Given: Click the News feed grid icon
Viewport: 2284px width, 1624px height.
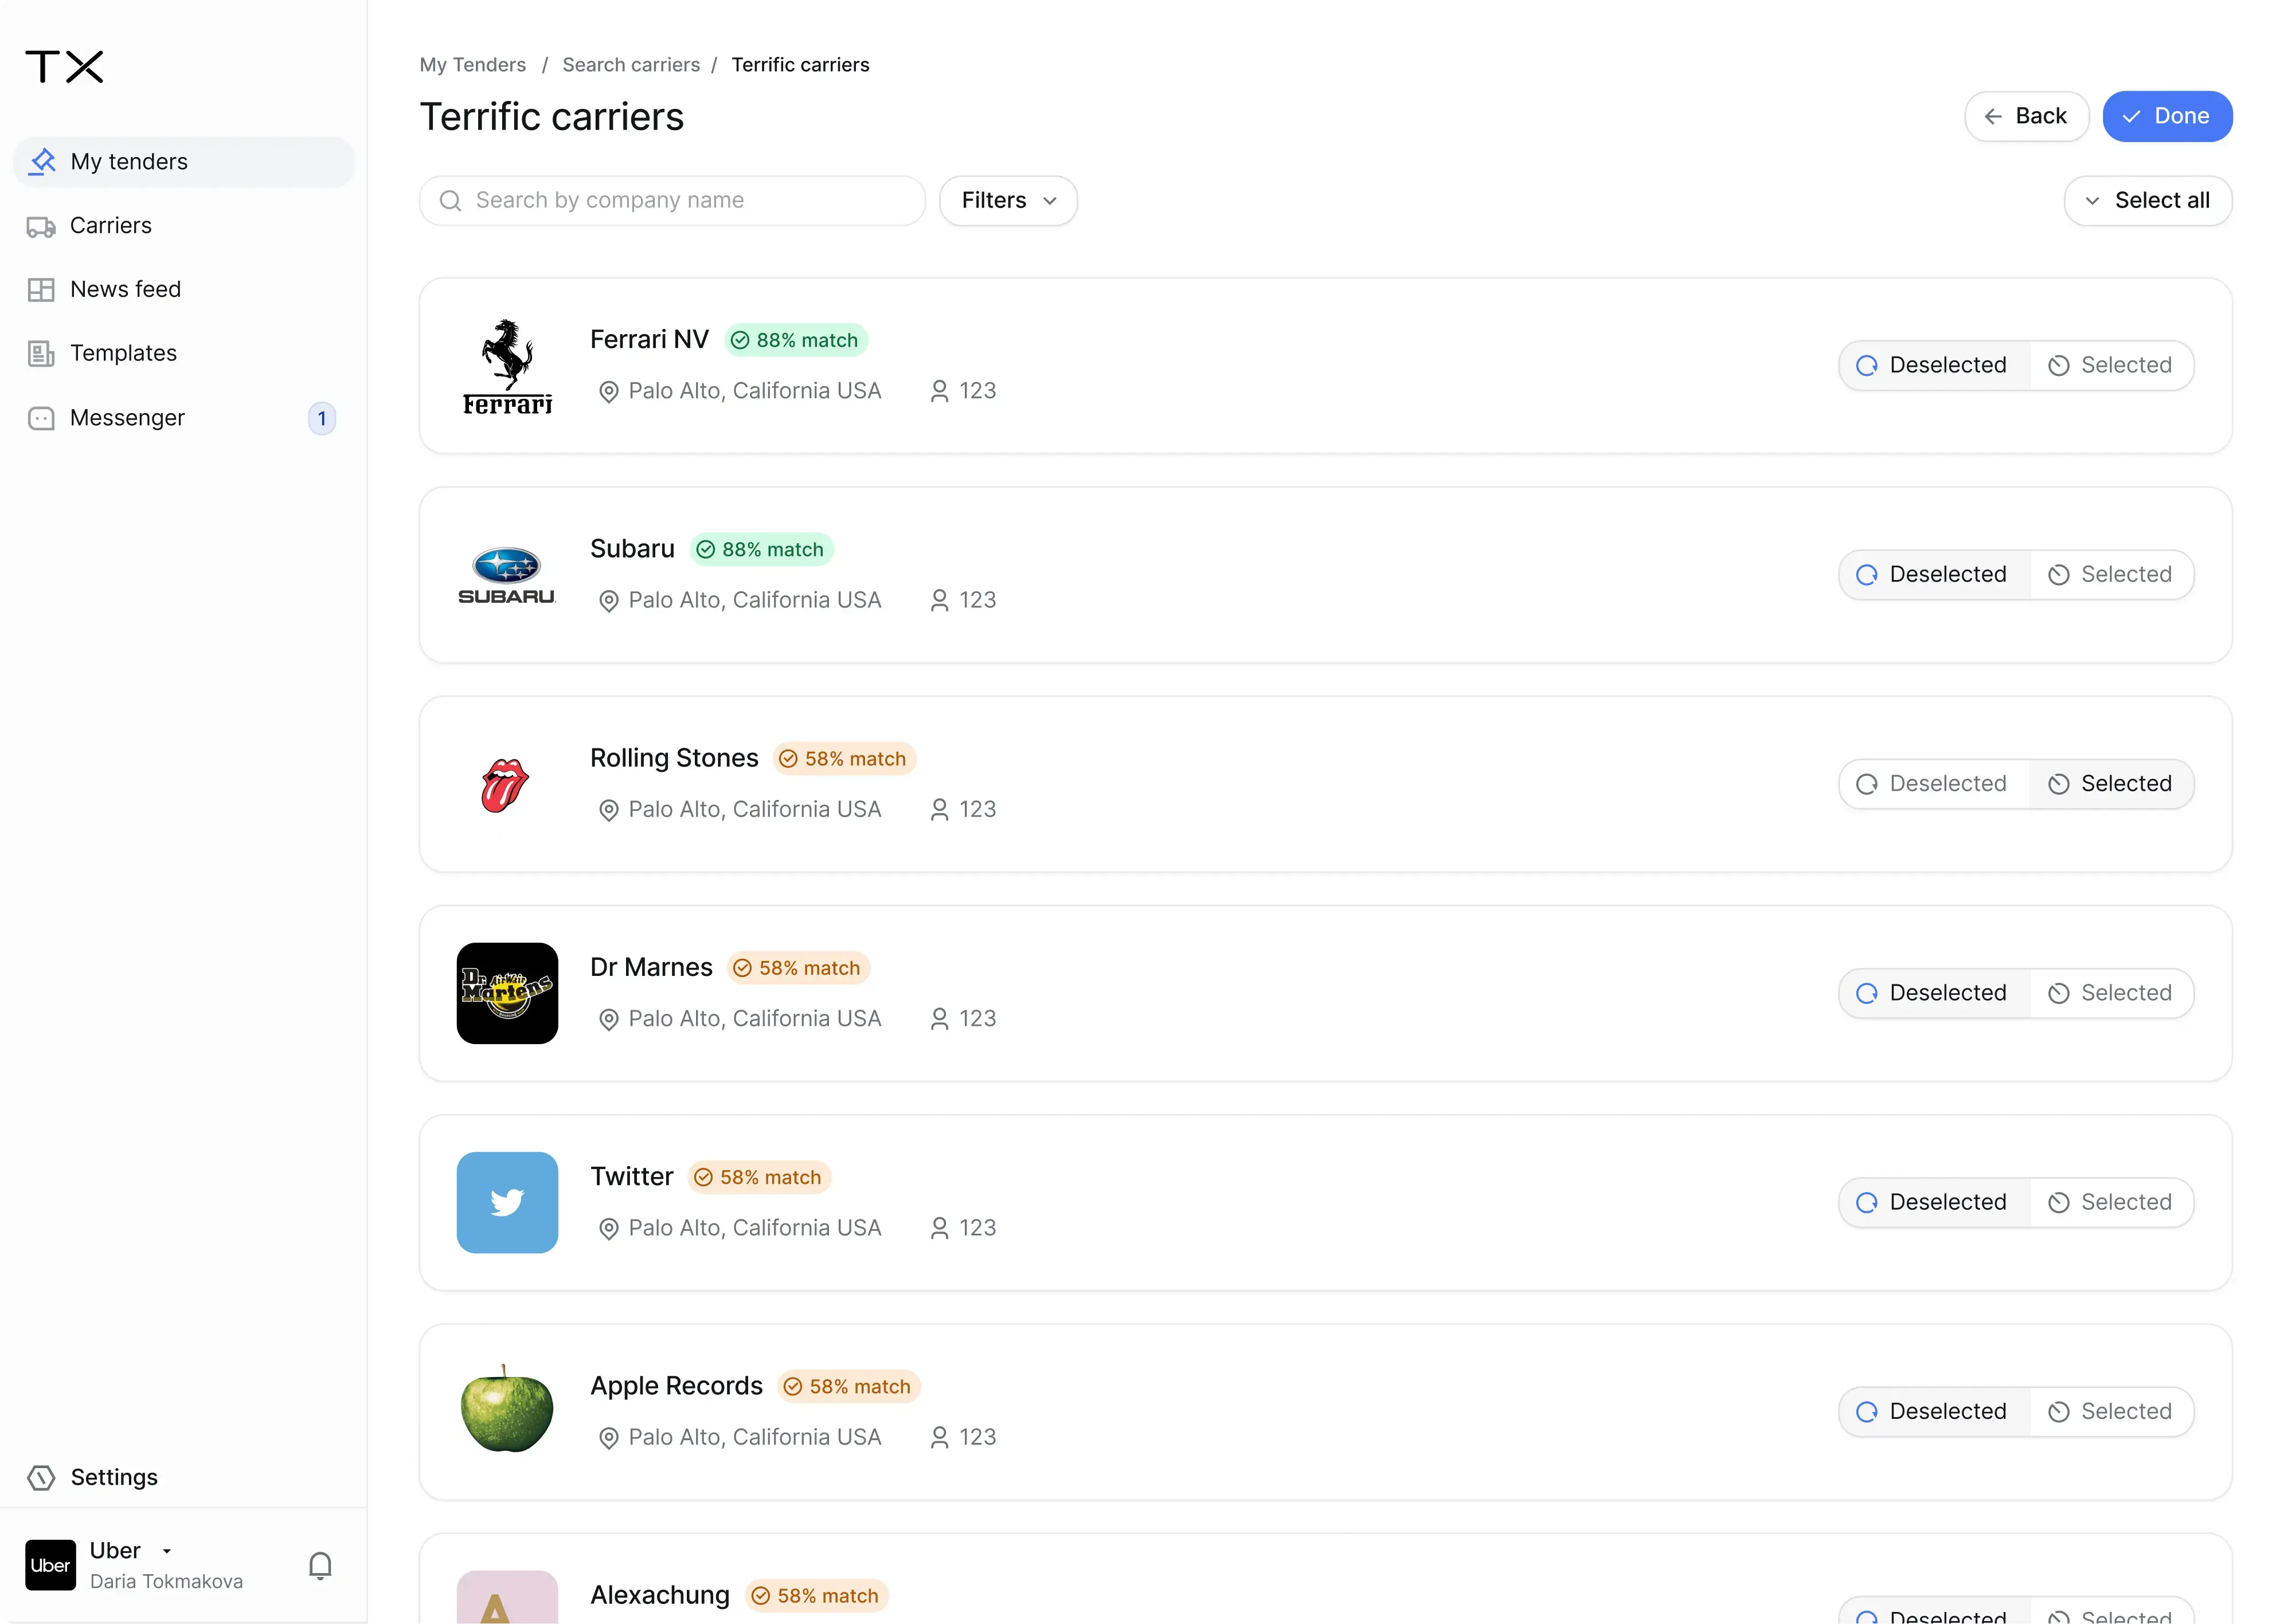Looking at the screenshot, I should pos(41,290).
